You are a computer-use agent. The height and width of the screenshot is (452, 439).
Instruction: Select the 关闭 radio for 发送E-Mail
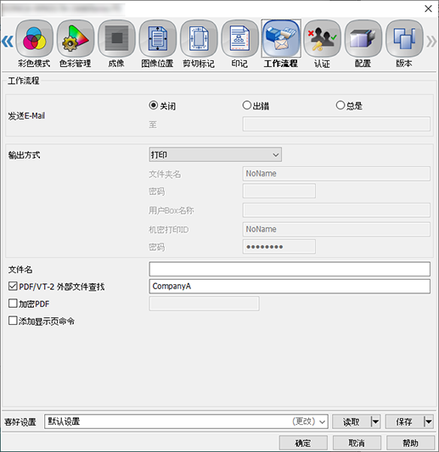[x=153, y=105]
